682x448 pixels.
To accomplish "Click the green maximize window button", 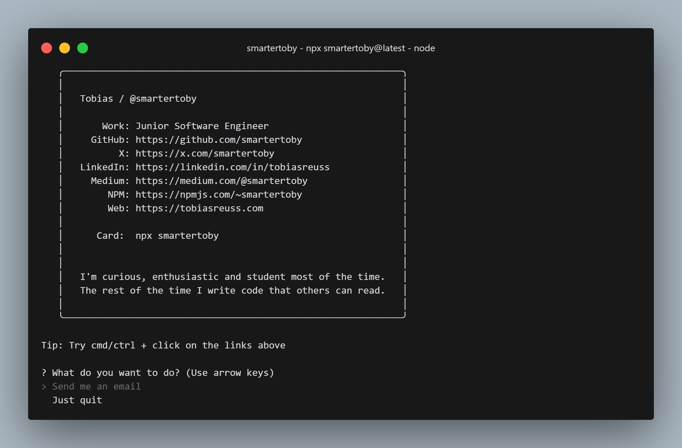I will click(x=83, y=48).
